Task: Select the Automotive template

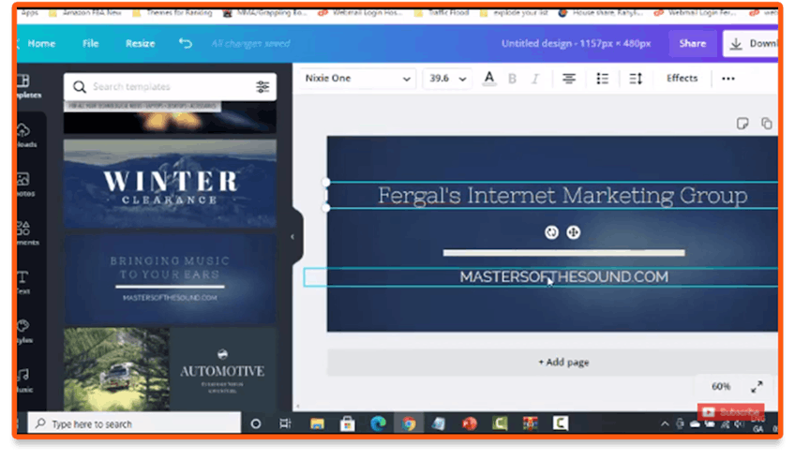Action: (x=170, y=369)
